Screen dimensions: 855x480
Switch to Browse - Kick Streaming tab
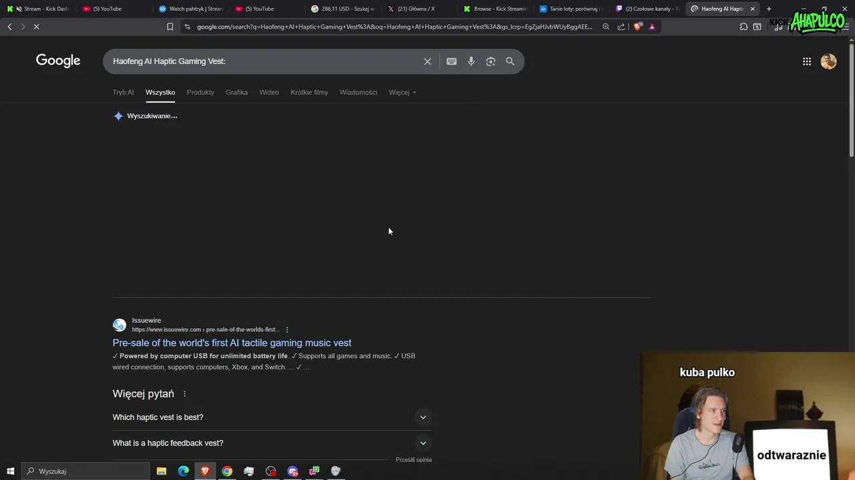pos(495,9)
